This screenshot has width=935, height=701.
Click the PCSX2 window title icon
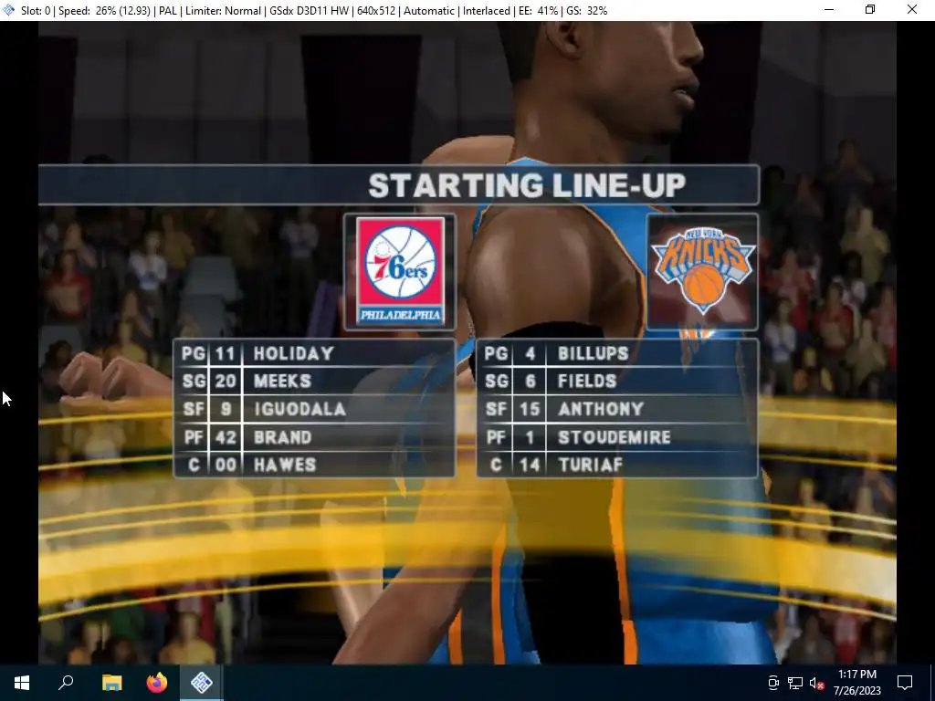click(x=9, y=10)
